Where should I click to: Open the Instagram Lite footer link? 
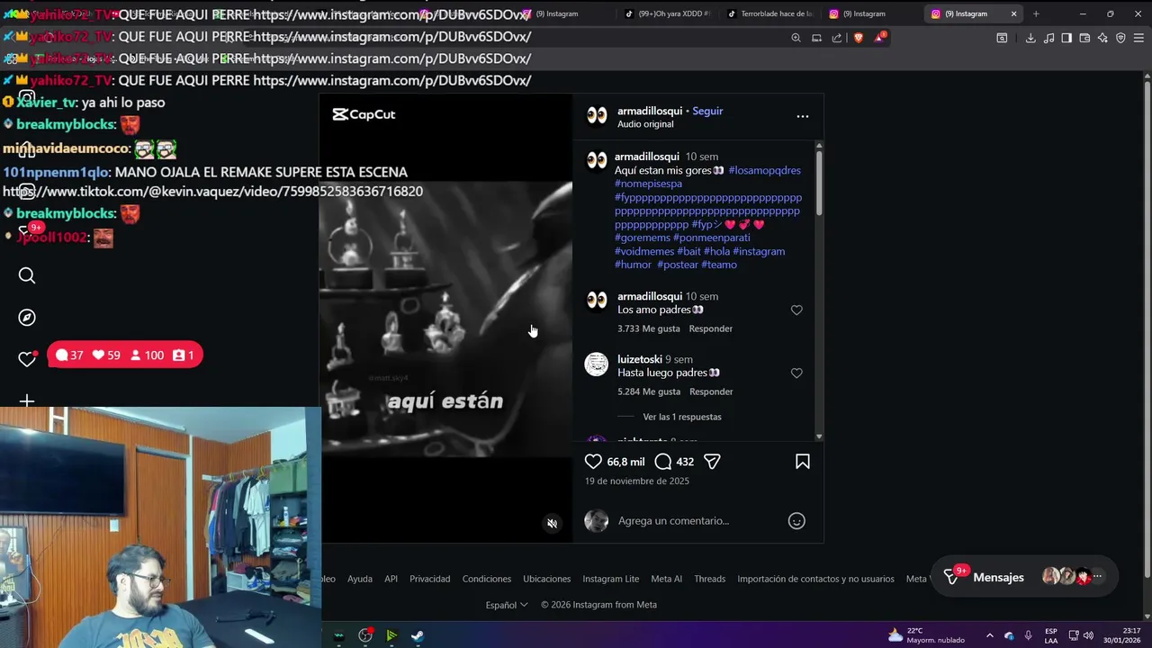pyautogui.click(x=611, y=579)
